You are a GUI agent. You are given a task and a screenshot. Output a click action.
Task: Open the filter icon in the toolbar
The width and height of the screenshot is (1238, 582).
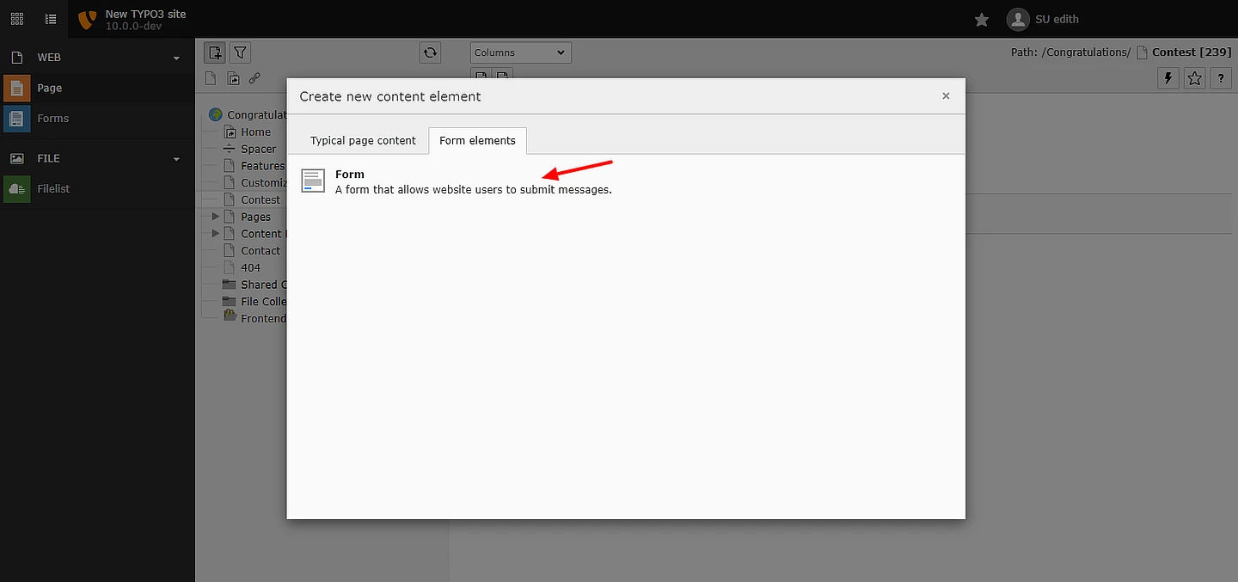point(240,52)
